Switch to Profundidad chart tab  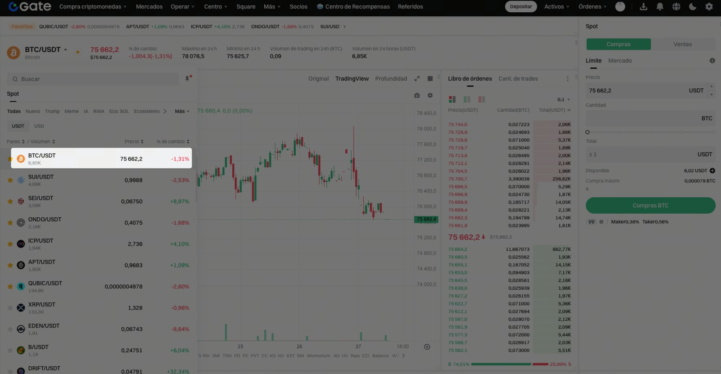coord(391,79)
